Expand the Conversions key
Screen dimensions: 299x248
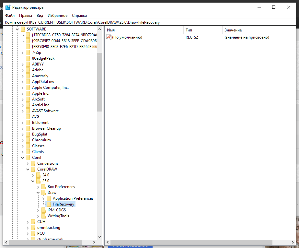[x=28, y=163]
